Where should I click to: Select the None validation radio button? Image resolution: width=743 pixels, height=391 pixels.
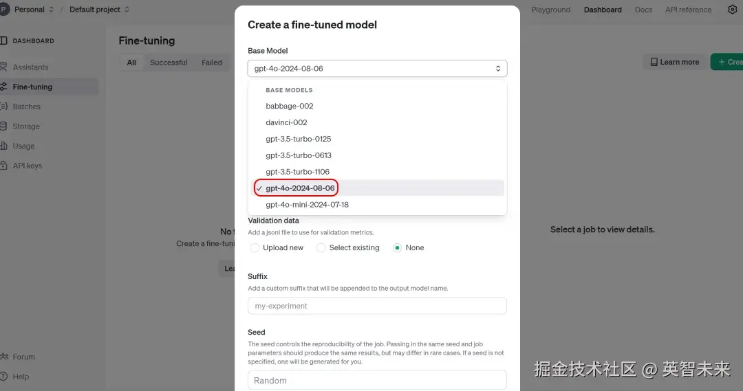coord(397,247)
